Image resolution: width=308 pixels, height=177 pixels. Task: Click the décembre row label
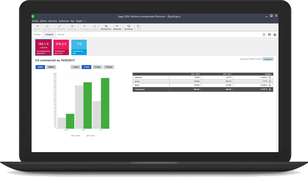click(x=138, y=77)
